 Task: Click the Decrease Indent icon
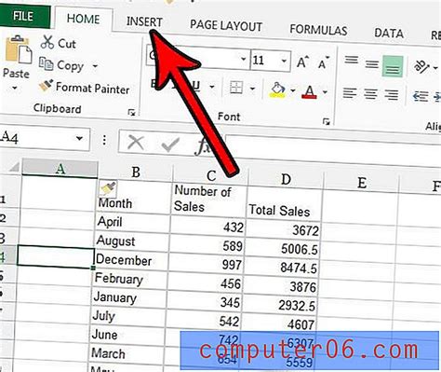click(421, 96)
